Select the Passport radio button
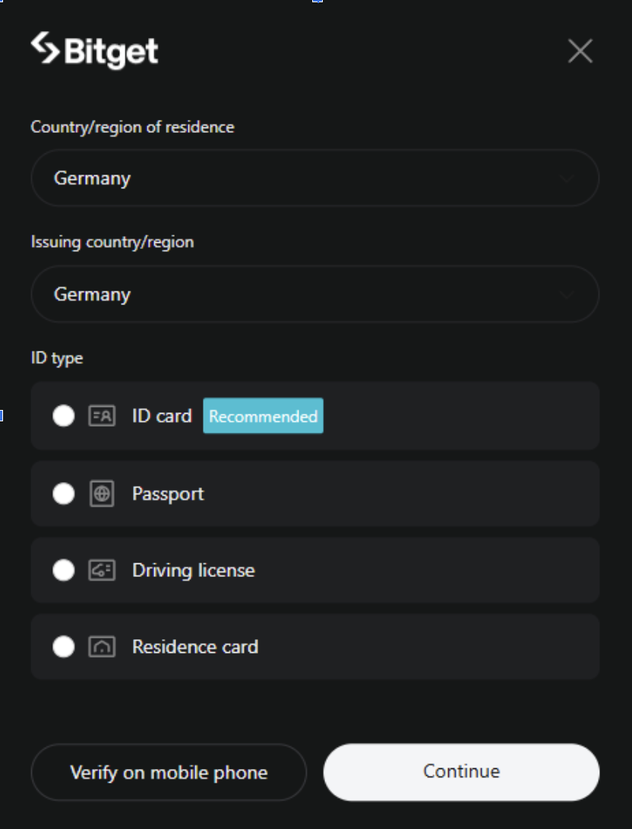The width and height of the screenshot is (632, 829). (x=64, y=494)
